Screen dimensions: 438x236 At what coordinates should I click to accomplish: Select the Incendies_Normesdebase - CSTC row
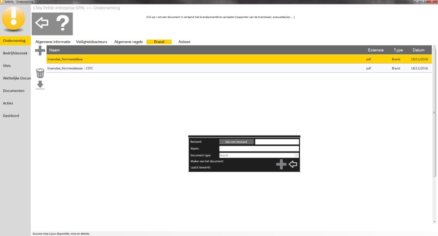[239, 68]
